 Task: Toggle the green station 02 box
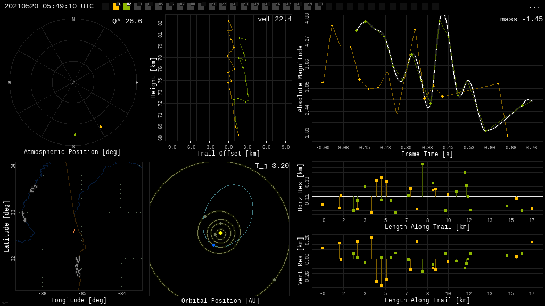tap(127, 6)
